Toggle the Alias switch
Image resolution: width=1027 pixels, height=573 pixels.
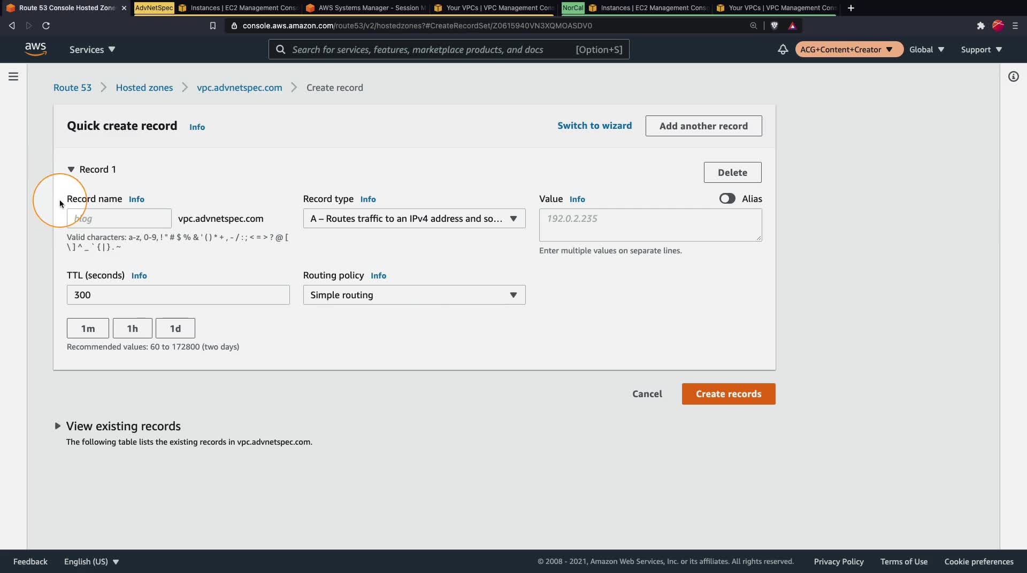pos(727,199)
